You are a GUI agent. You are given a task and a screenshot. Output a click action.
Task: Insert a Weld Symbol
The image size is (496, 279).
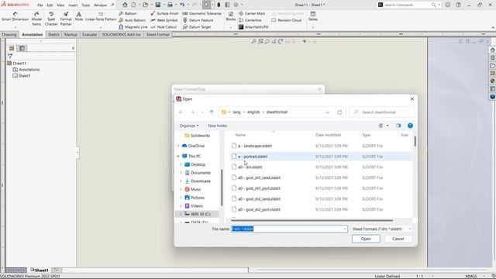point(164,20)
